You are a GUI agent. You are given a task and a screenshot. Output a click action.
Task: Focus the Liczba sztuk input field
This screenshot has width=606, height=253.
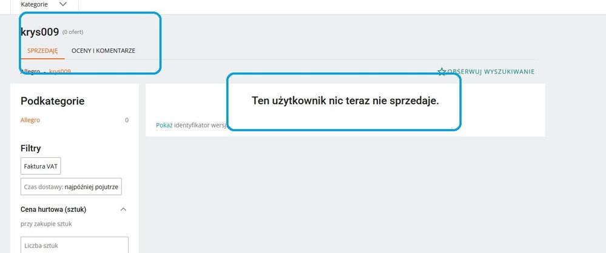click(x=75, y=245)
